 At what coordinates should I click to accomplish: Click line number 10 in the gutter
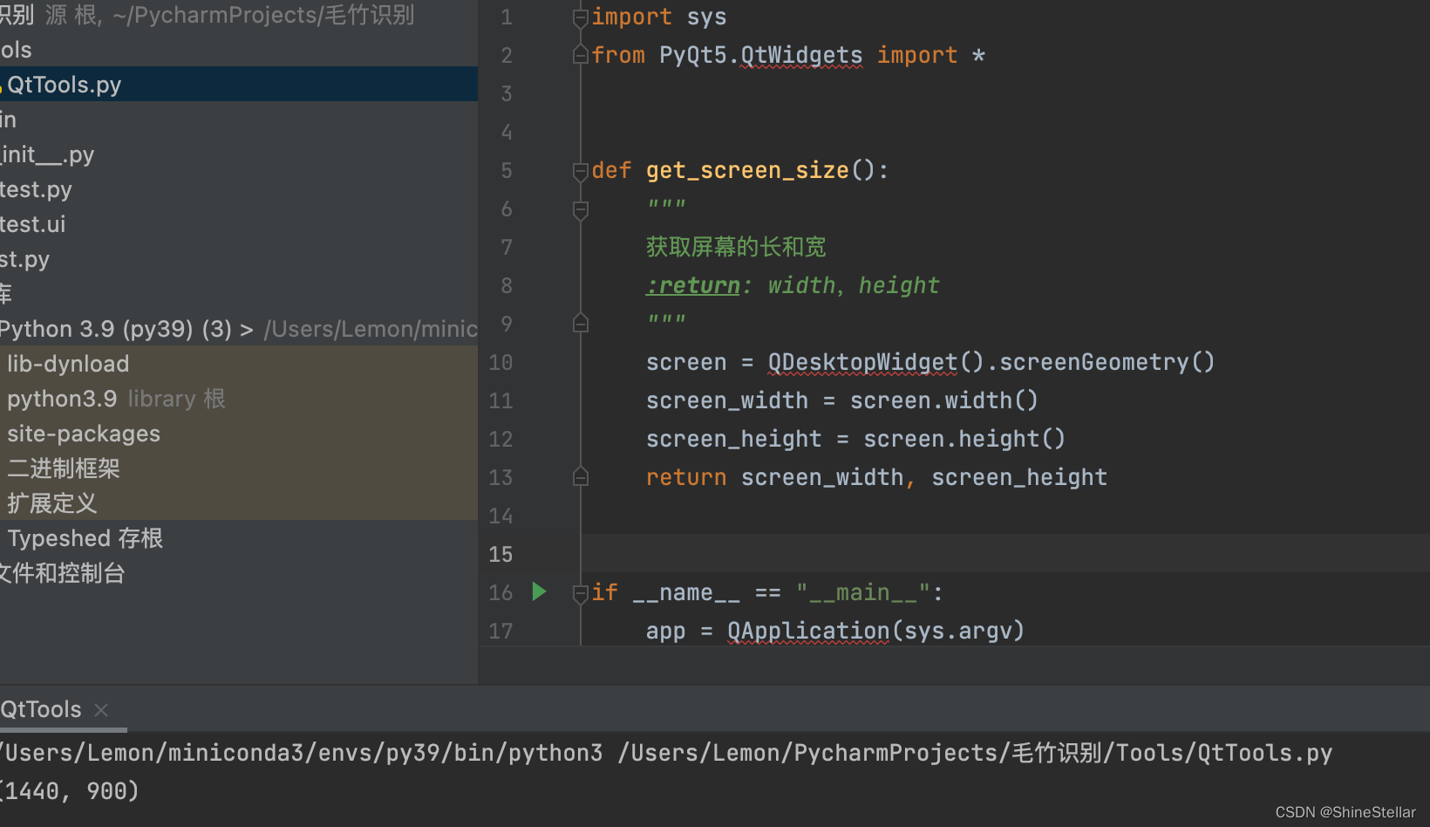point(500,362)
